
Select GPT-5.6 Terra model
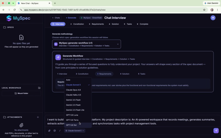pyautogui.click(x=78, y=120)
